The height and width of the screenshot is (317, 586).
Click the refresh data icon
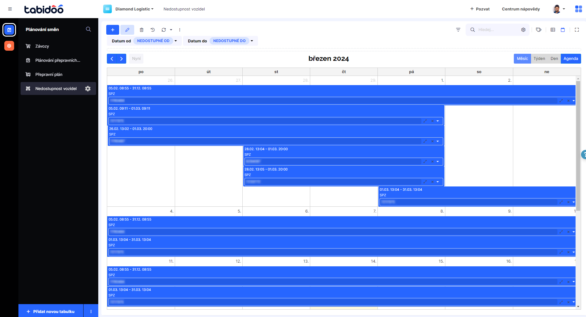164,30
